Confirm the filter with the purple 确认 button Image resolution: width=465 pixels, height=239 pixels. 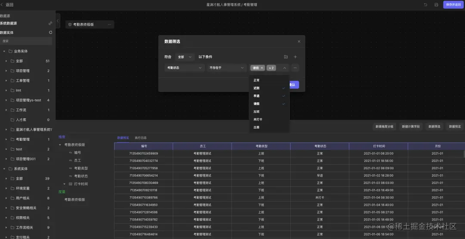(293, 85)
